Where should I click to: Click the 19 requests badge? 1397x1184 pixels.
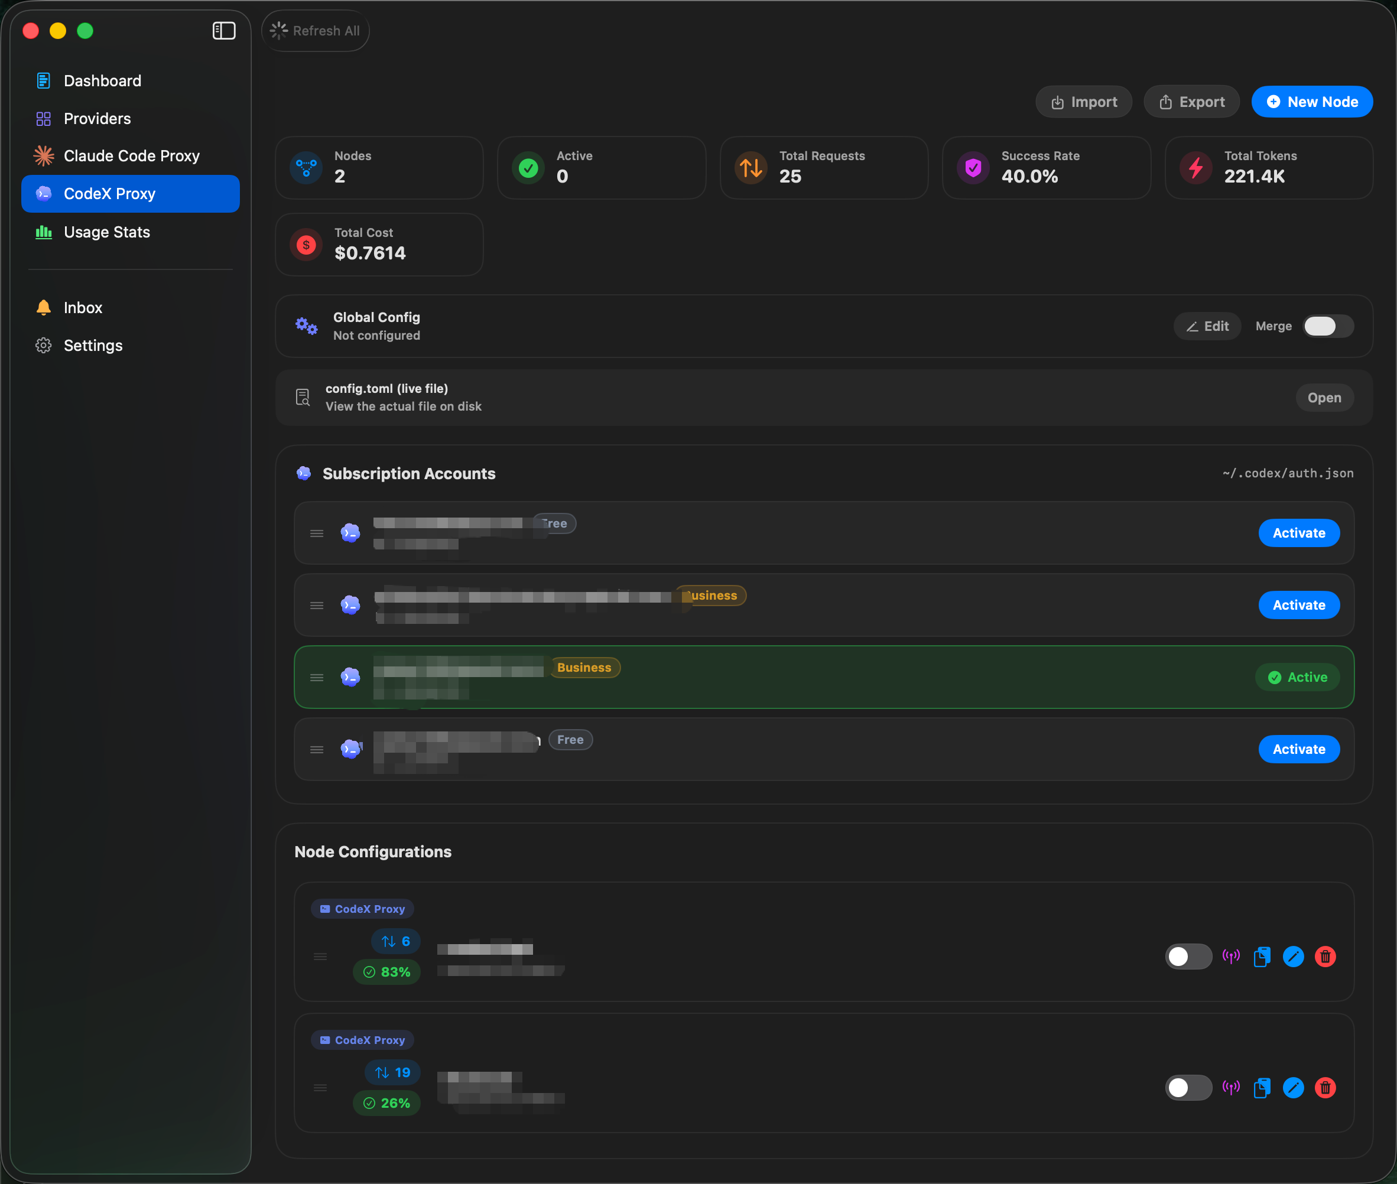coord(393,1072)
